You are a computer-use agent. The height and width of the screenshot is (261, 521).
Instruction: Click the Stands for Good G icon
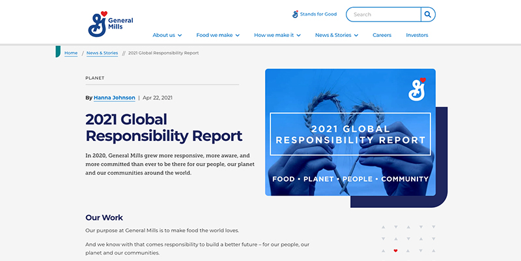tap(295, 14)
